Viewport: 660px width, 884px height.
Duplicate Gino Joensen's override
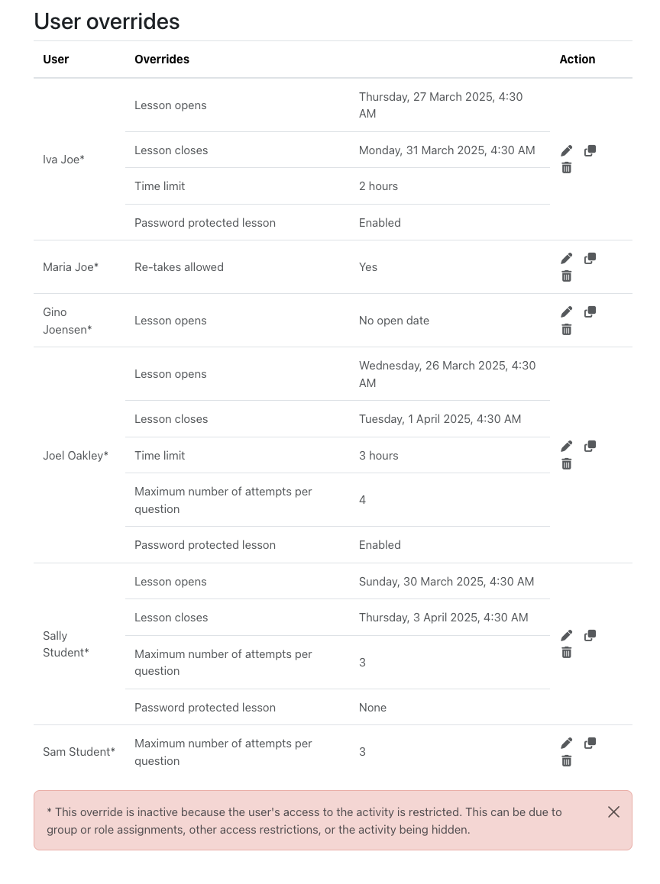pos(590,311)
